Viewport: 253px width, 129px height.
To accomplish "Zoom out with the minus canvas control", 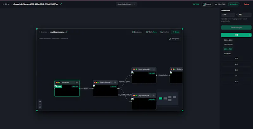I will (x=40, y=104).
